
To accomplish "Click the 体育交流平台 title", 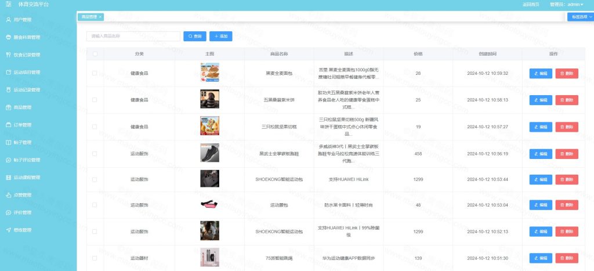I will (33, 5).
